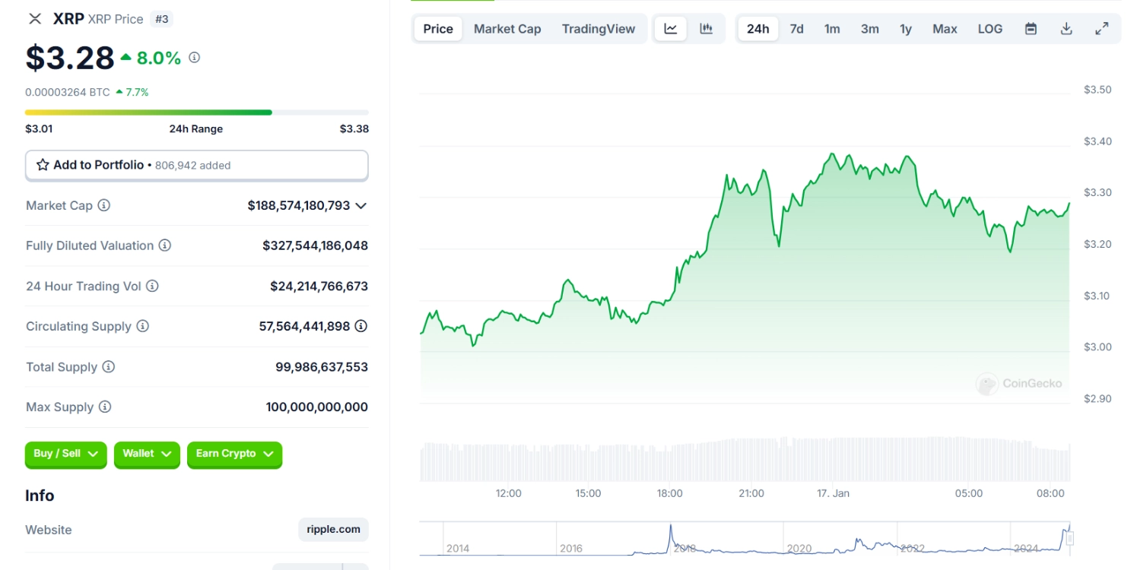
Task: Click the Add to Portfolio button
Action: [x=197, y=165]
